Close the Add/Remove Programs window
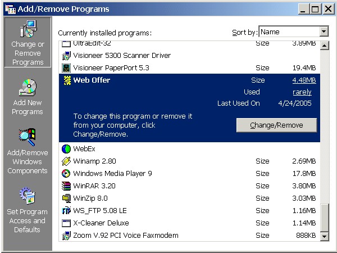337x253 pixels. [x=329, y=9]
